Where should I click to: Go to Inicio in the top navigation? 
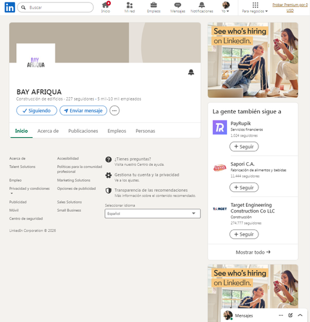point(106,7)
